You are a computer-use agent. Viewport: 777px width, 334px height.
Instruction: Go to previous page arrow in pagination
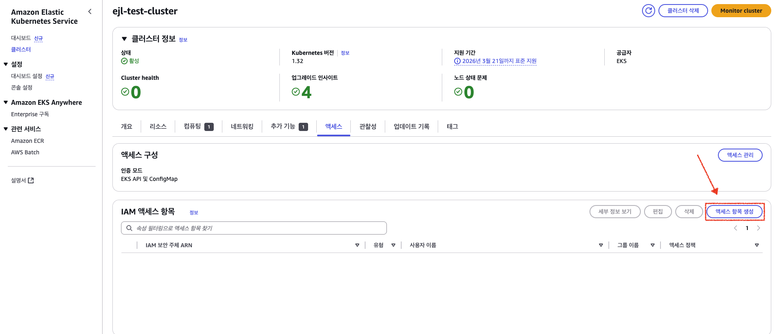click(736, 228)
